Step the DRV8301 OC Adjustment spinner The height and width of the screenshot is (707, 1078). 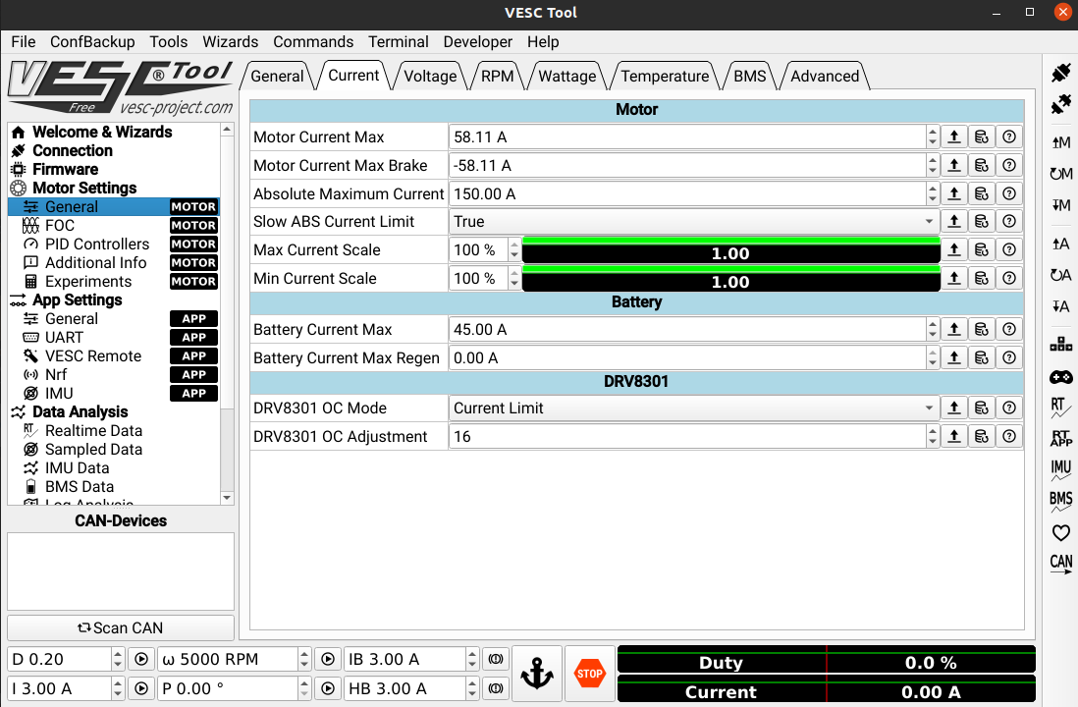(x=933, y=436)
